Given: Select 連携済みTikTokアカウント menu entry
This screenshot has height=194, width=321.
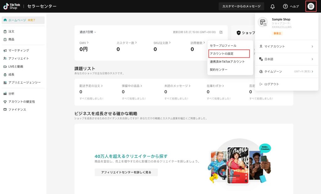Looking at the screenshot, I should pyautogui.click(x=227, y=62).
